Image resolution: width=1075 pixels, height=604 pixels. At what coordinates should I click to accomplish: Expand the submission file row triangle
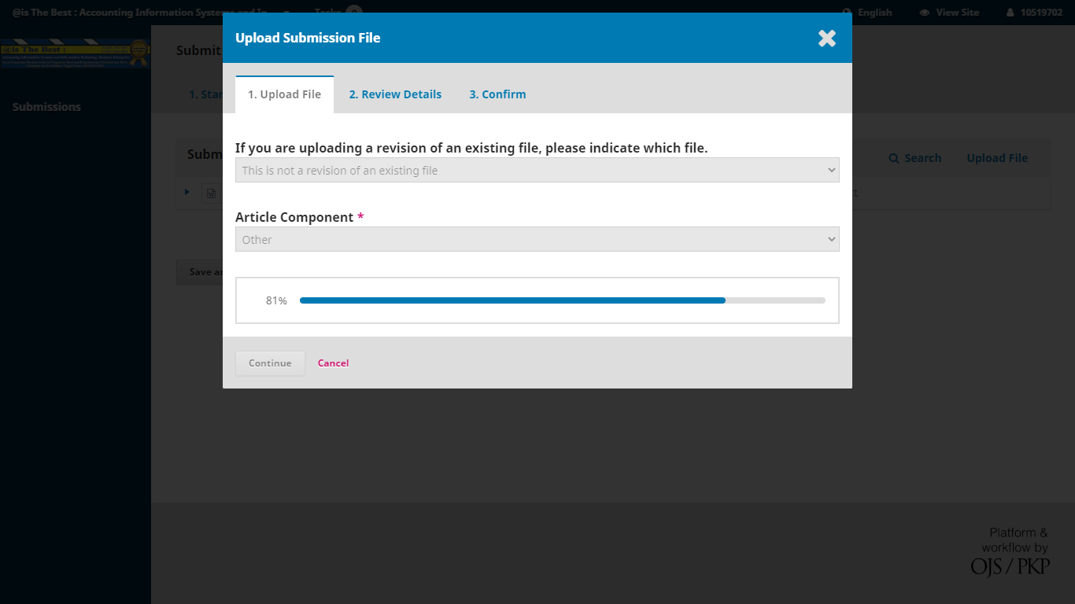187,192
